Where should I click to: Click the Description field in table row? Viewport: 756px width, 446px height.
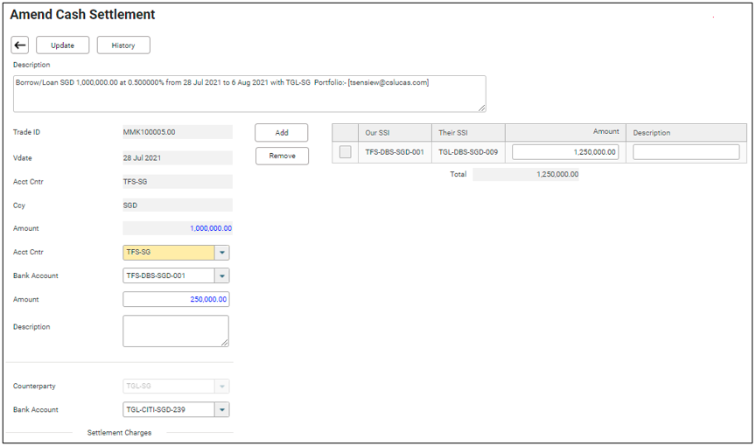pyautogui.click(x=686, y=152)
